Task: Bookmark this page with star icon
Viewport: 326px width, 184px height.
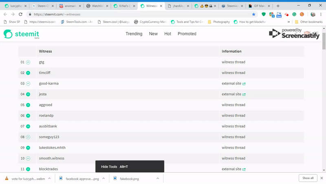Action: click(253, 14)
